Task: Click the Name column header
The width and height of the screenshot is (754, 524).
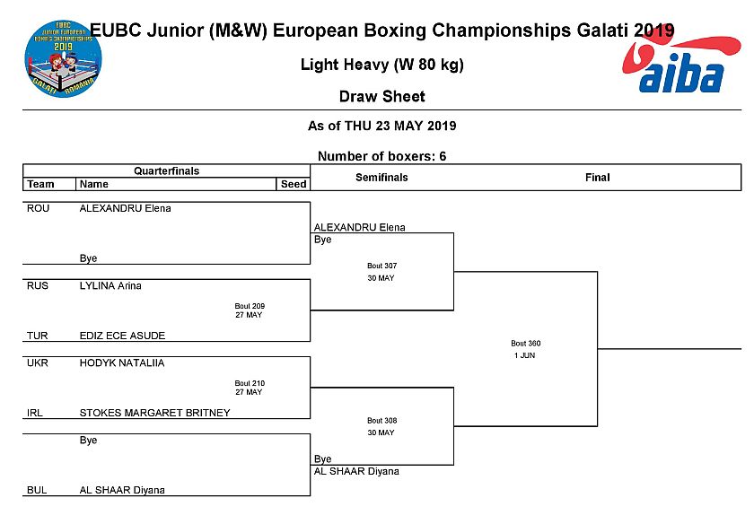Action: click(x=93, y=184)
